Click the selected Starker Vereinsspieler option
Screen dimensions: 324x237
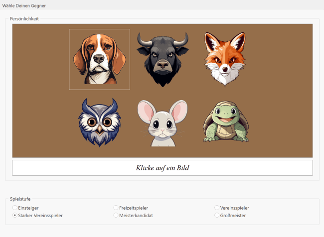[x=15, y=216]
